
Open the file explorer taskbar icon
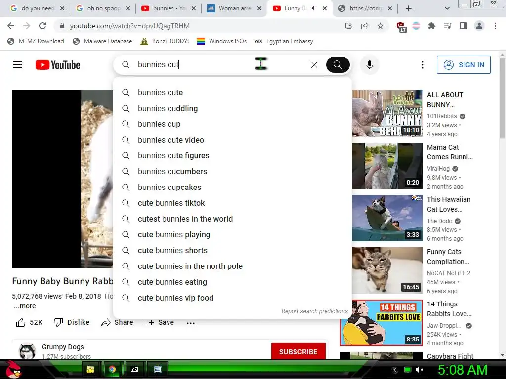[90, 369]
